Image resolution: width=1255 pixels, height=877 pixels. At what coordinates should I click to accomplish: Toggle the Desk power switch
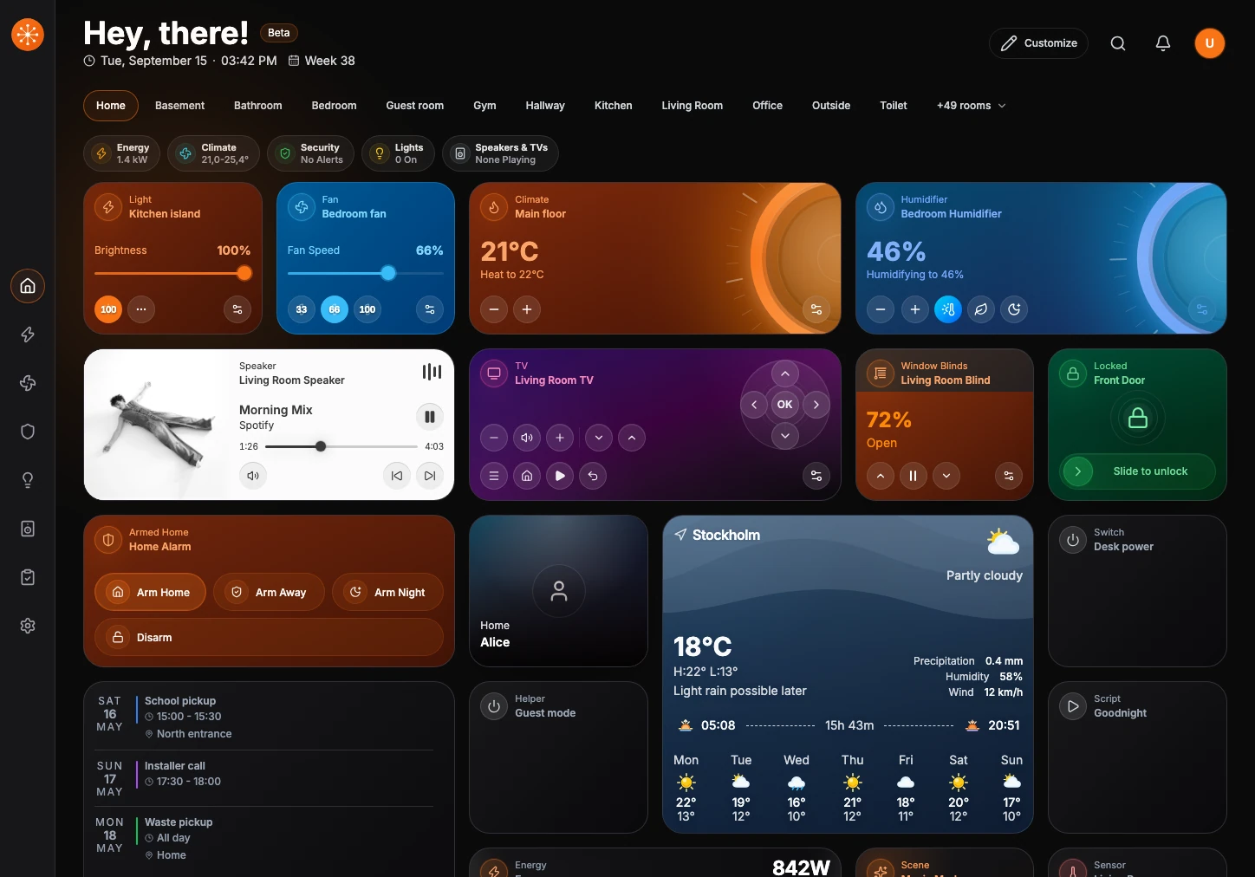pos(1073,540)
